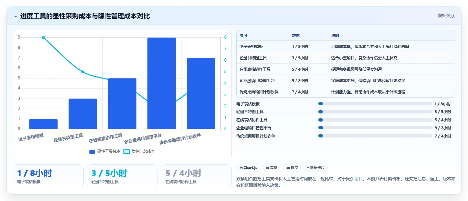The height and width of the screenshot is (201, 468).
Task: Click the 数据 column header
Action: (x=296, y=36)
